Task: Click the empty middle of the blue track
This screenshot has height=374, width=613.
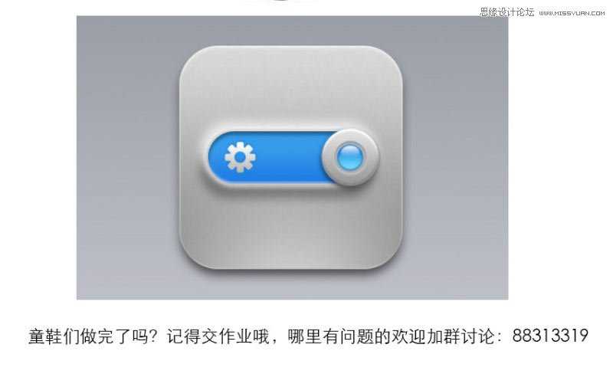Action: click(289, 157)
